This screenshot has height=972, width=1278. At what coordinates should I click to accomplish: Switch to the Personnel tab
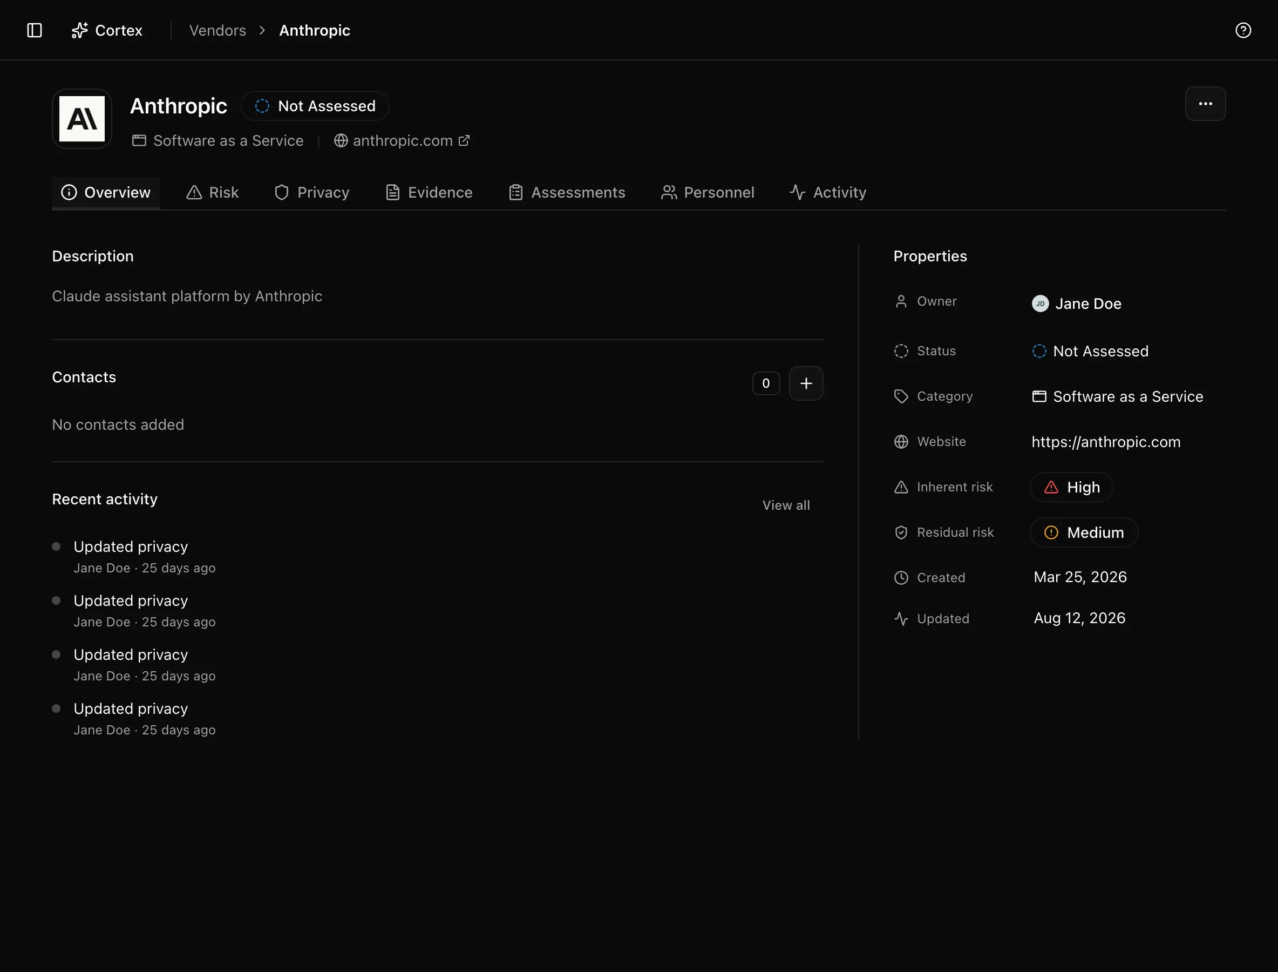(x=707, y=193)
